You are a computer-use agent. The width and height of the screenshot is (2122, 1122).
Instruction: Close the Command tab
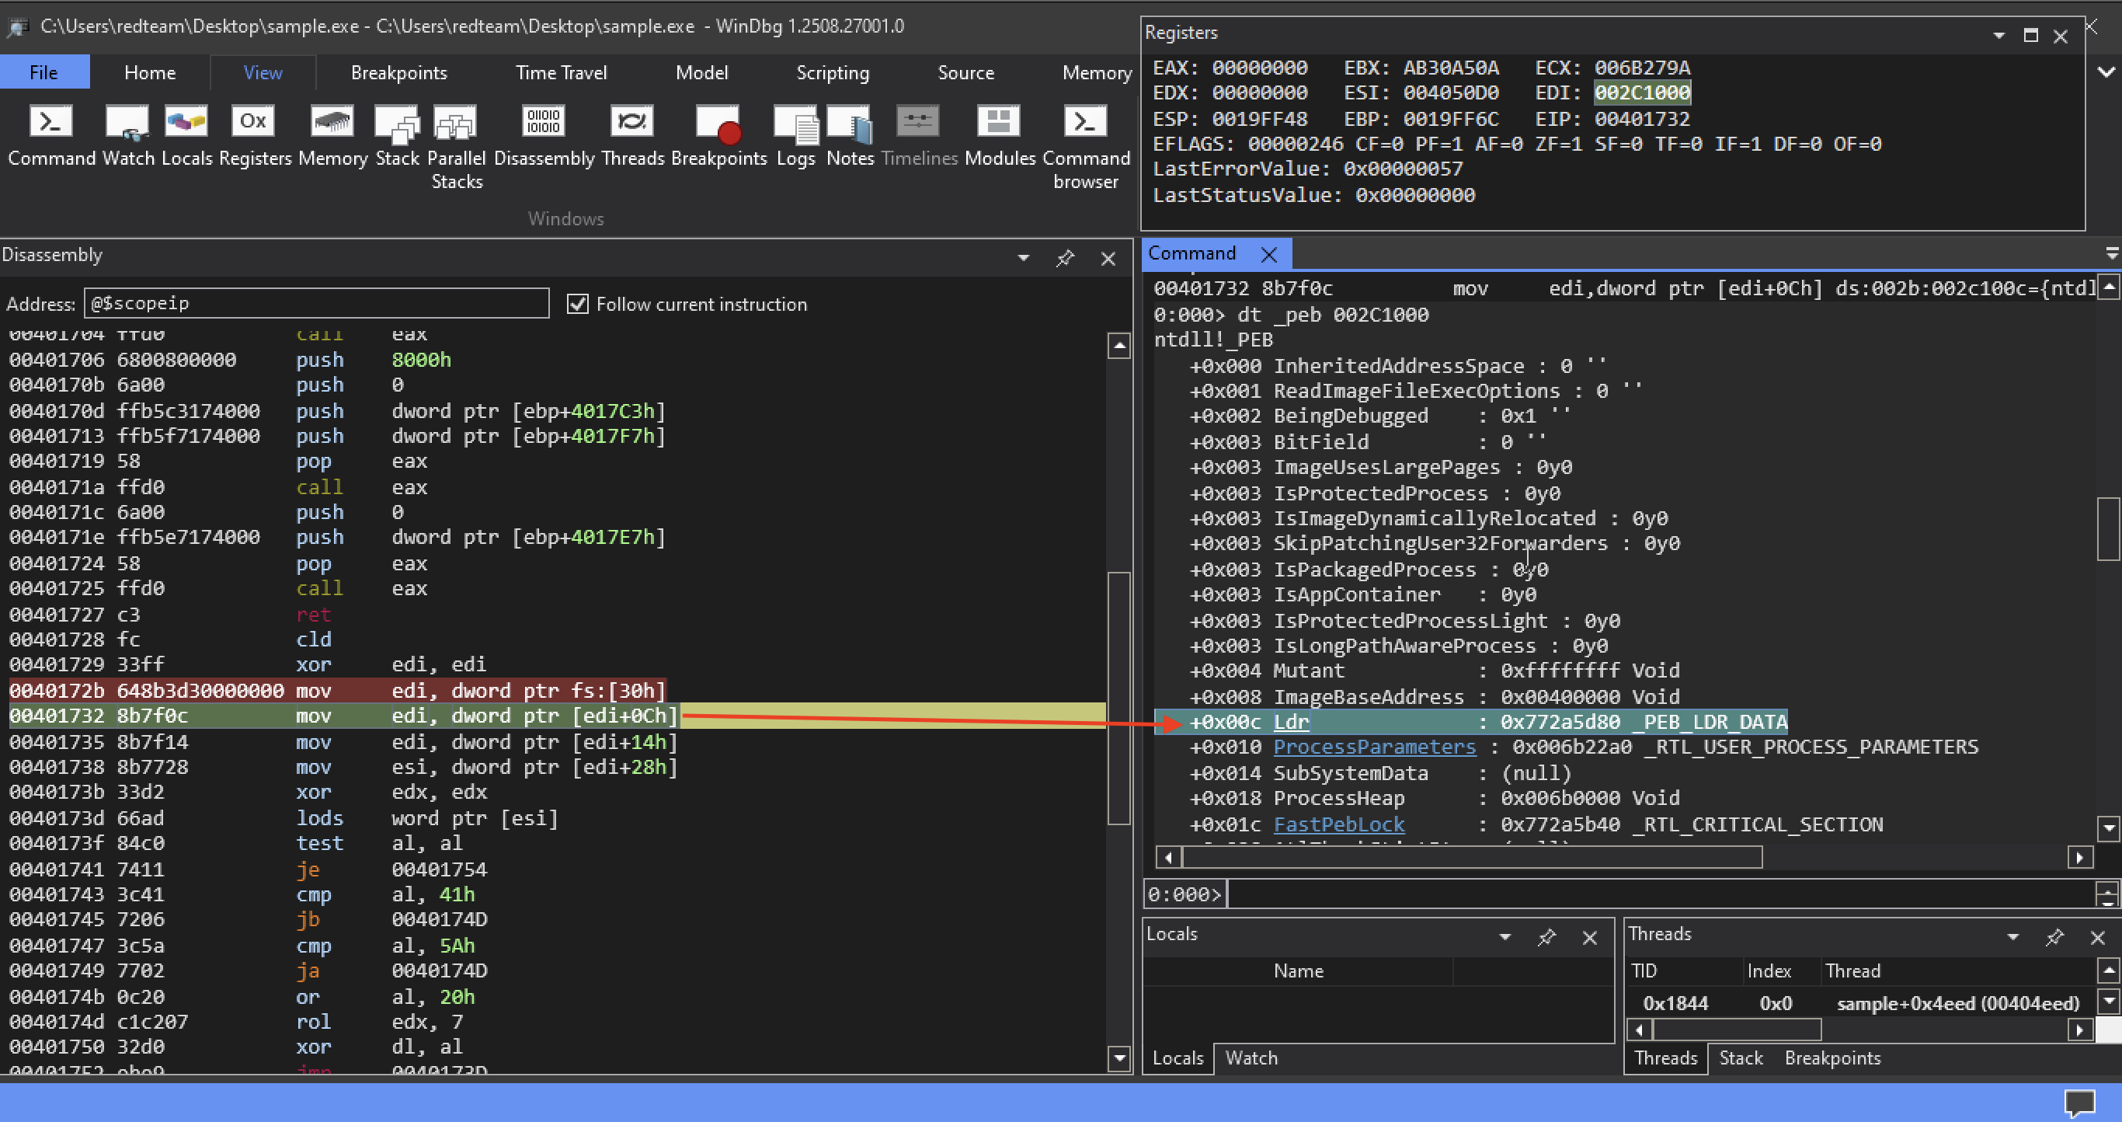point(1269,255)
